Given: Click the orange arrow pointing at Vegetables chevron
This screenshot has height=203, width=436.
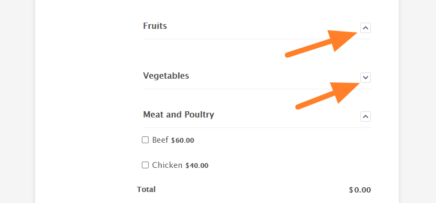Looking at the screenshot, I should [x=328, y=96].
